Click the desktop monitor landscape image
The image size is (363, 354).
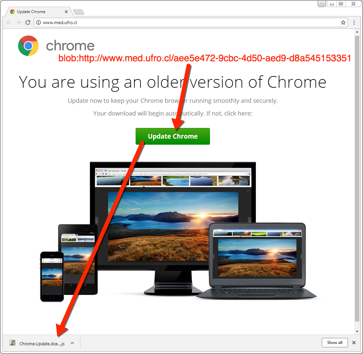coord(173,226)
